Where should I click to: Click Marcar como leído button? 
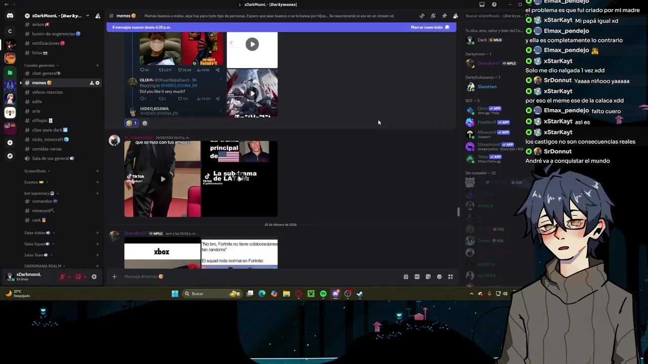pos(430,27)
